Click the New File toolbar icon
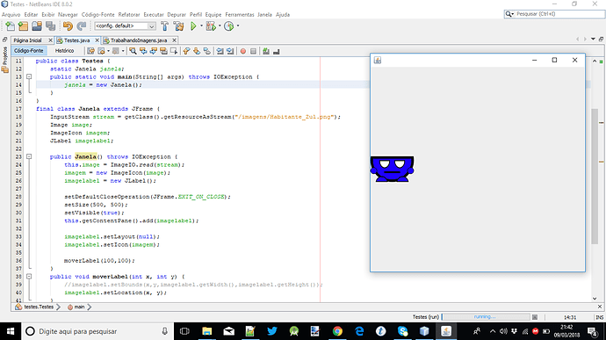Viewport: 606px width, 340px height. click(x=10, y=25)
